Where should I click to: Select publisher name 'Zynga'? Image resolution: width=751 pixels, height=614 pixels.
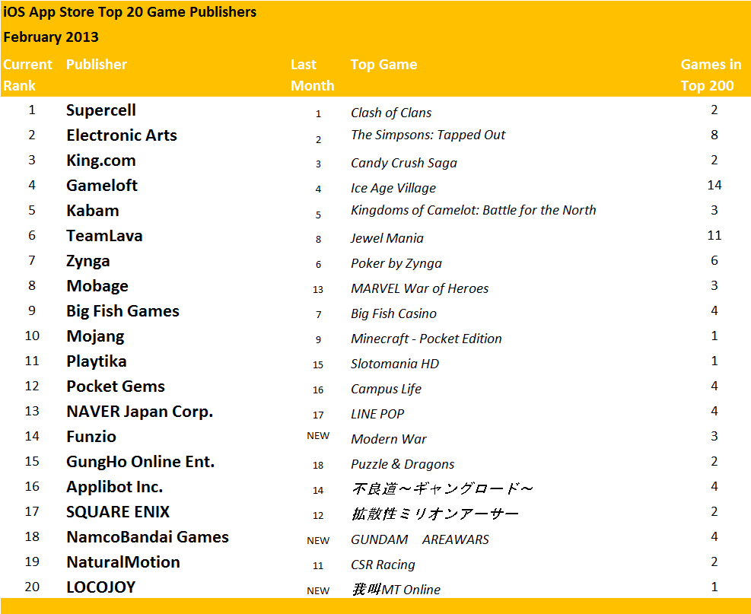click(x=88, y=261)
